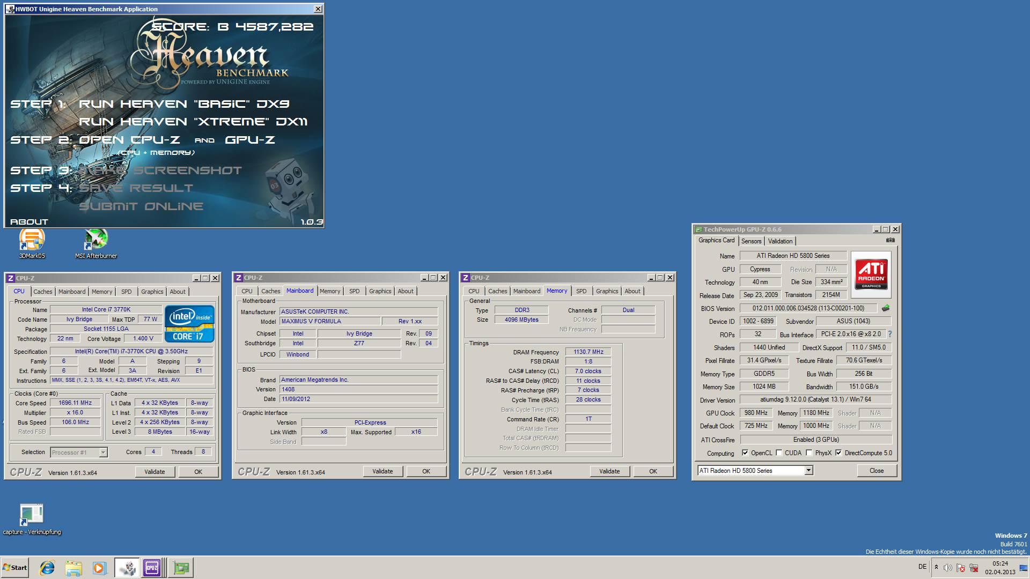Switch to the GPU-Z taskbar button
Image resolution: width=1030 pixels, height=579 pixels.
pos(181,567)
